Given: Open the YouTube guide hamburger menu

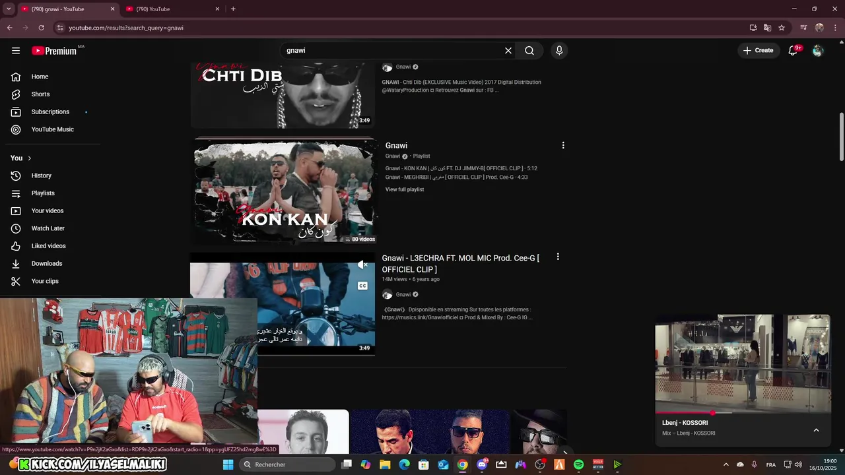Looking at the screenshot, I should pyautogui.click(x=16, y=51).
